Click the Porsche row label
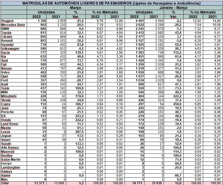The height and width of the screenshot is (185, 223). tap(7, 112)
